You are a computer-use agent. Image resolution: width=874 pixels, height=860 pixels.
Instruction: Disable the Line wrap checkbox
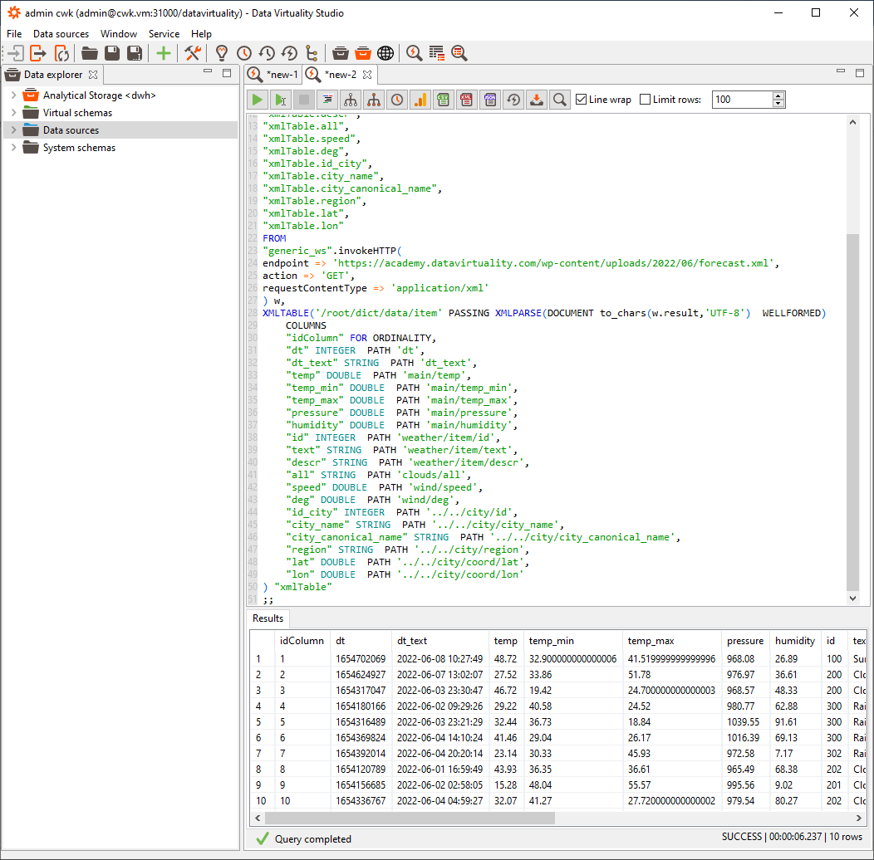point(582,100)
